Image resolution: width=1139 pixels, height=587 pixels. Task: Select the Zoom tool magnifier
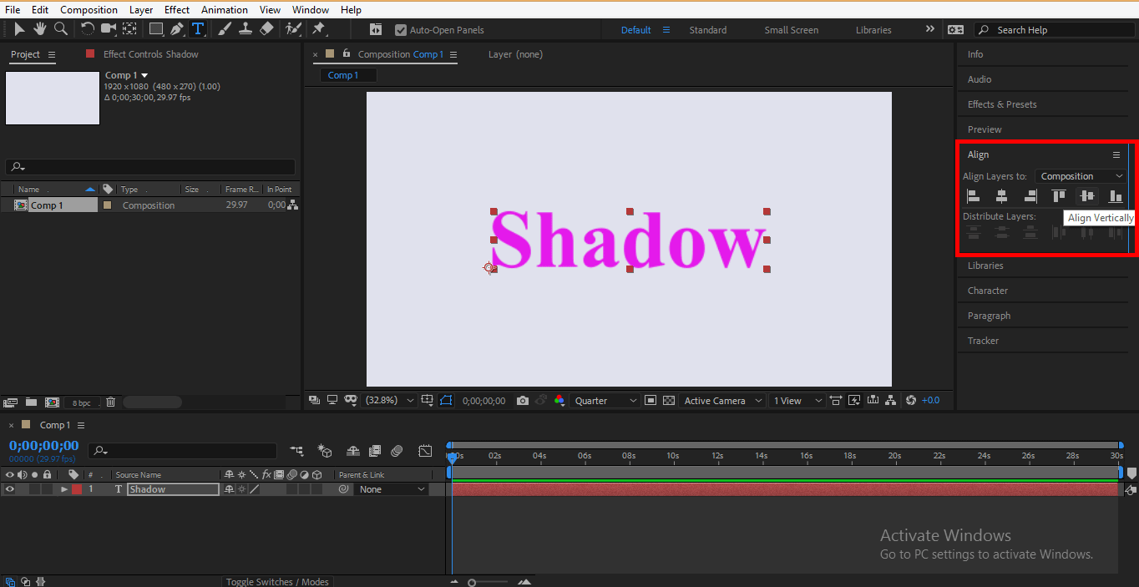(x=61, y=29)
